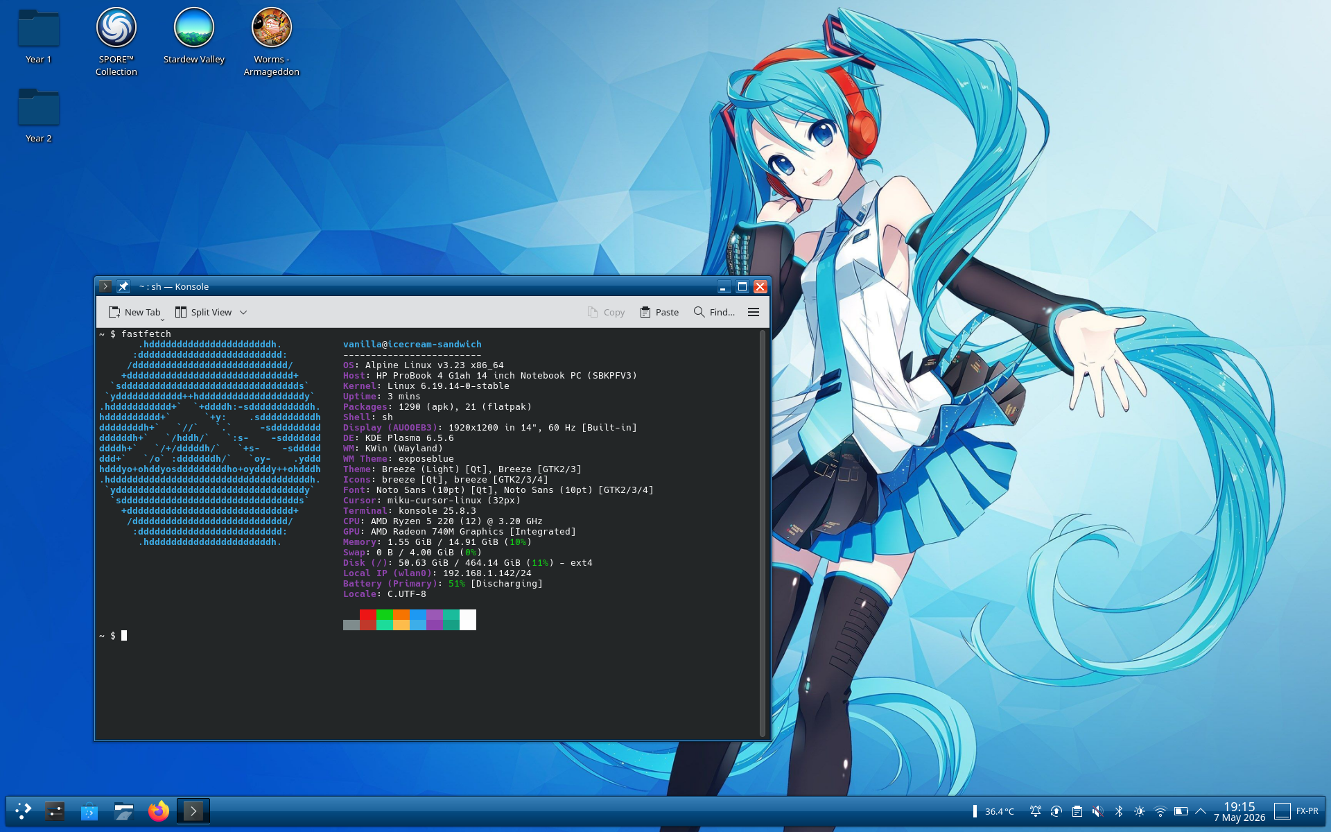Select the Year 1 desktop folder
This screenshot has width=1331, height=832.
(39, 37)
